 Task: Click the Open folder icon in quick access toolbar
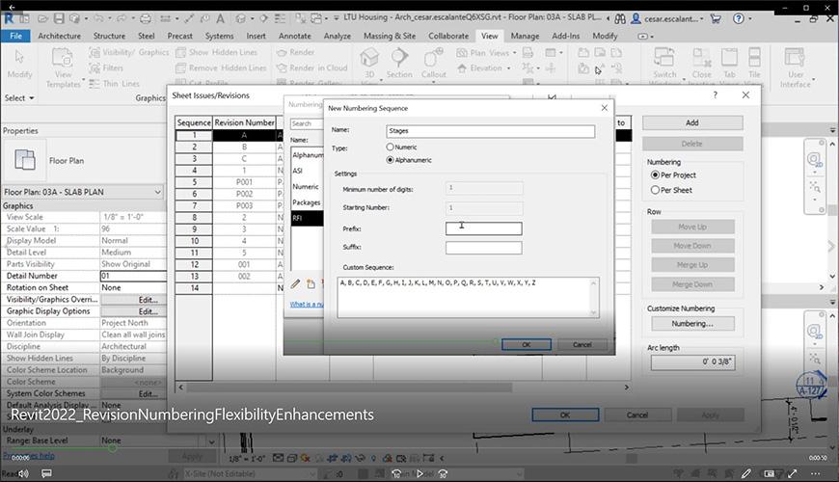pos(42,18)
